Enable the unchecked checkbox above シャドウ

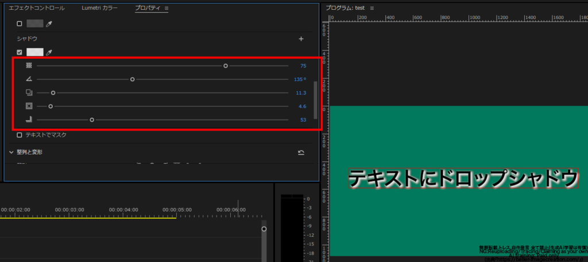pos(20,24)
